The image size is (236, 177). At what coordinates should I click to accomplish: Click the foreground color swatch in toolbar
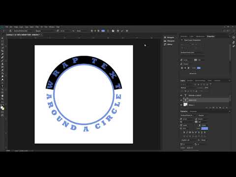(x=1, y=107)
